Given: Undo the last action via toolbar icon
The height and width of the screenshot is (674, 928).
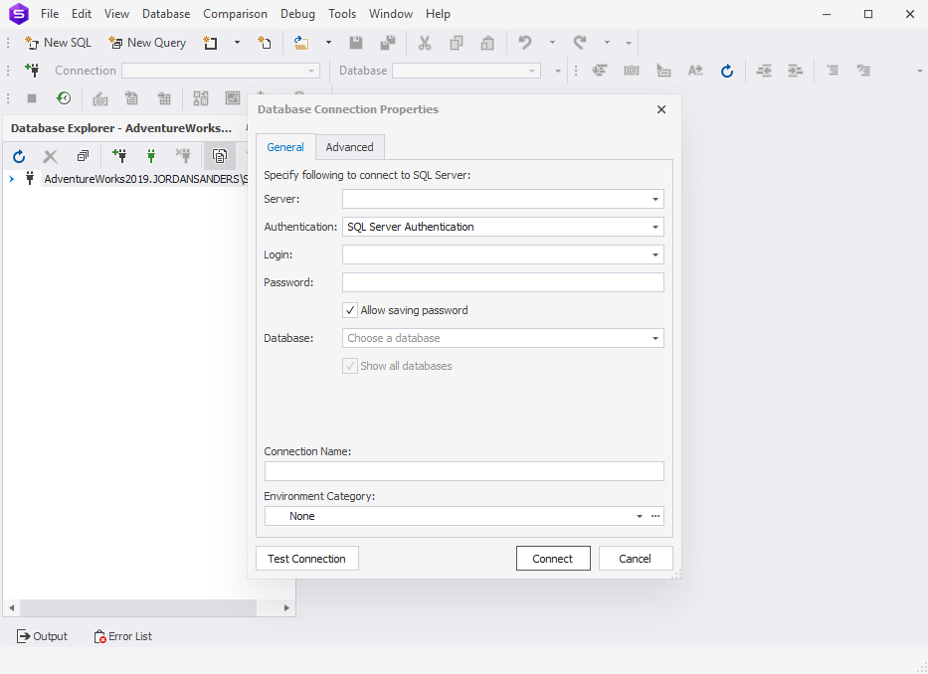Looking at the screenshot, I should click(x=524, y=43).
